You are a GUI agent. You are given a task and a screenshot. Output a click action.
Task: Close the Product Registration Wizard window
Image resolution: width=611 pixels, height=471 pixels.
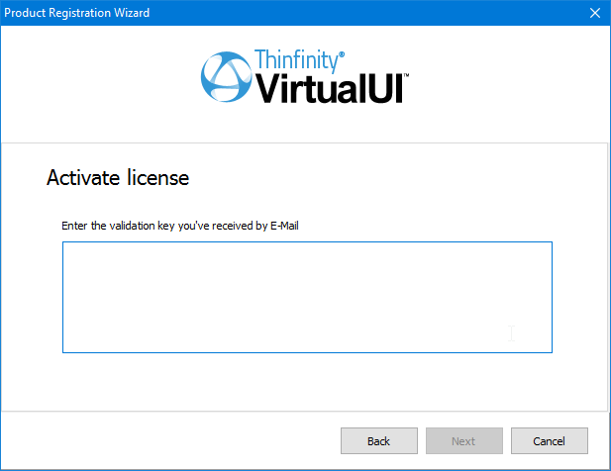coord(594,13)
